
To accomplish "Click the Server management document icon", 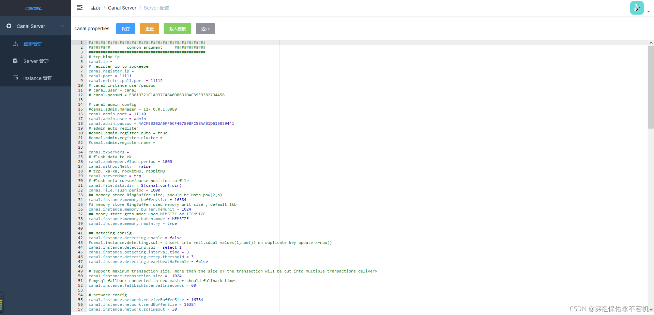I will point(16,61).
